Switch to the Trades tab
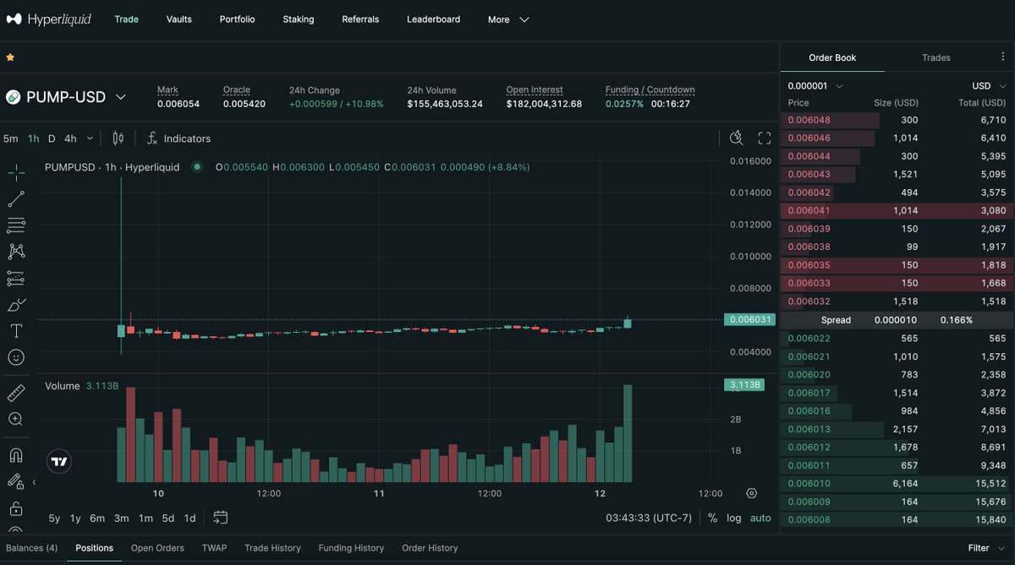 point(936,57)
